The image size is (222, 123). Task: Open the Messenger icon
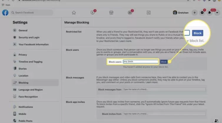tap(202, 13)
